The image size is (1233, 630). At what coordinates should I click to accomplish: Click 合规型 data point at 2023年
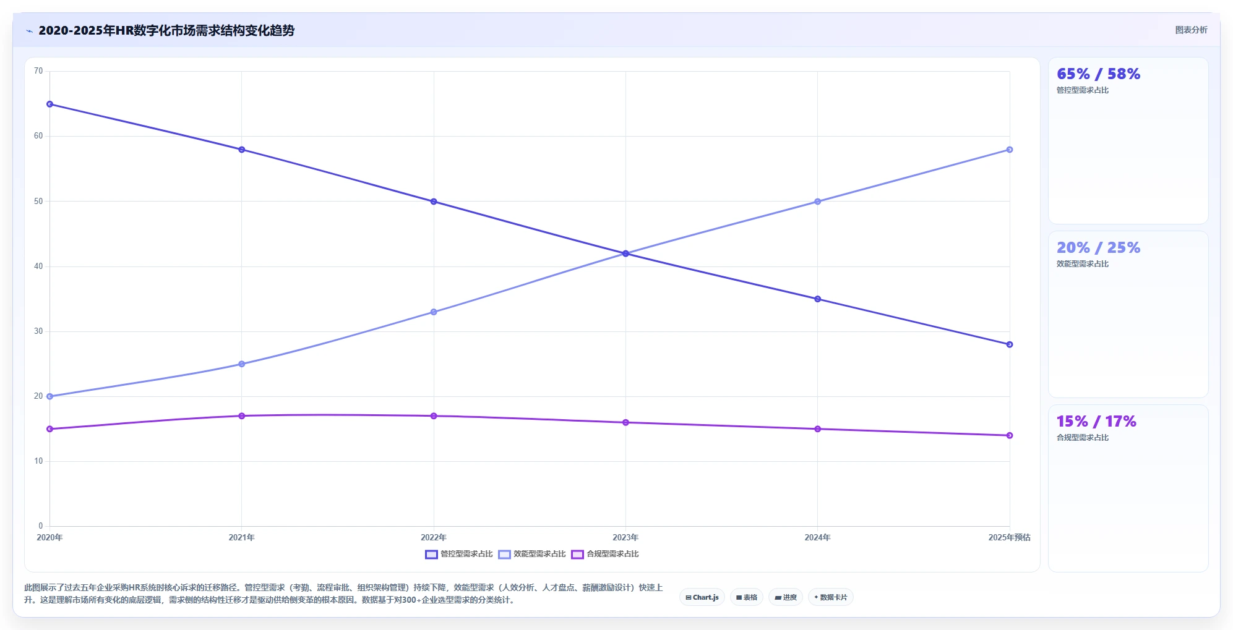[625, 422]
